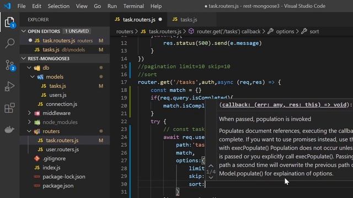
Task: Click the JS icon on the task.routers.js tab
Action: pyautogui.click(x=117, y=19)
